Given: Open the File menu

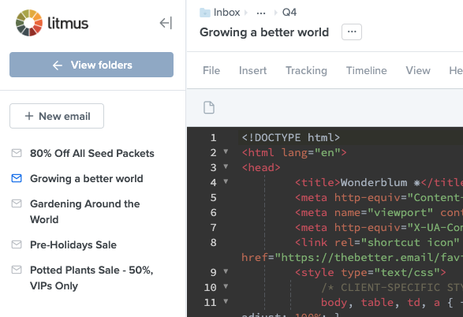Looking at the screenshot, I should (211, 70).
